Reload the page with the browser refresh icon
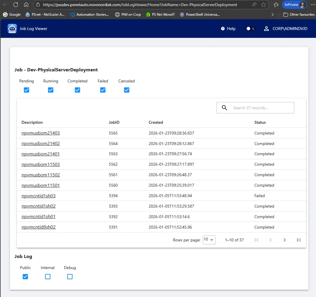316x297 pixels. tap(16, 5)
